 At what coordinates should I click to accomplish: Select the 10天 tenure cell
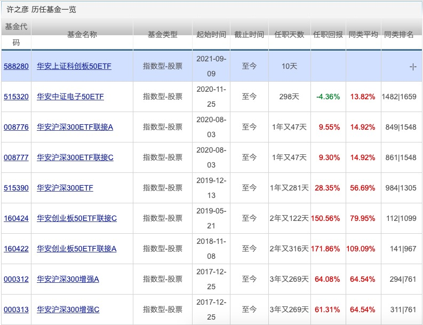pyautogui.click(x=289, y=66)
